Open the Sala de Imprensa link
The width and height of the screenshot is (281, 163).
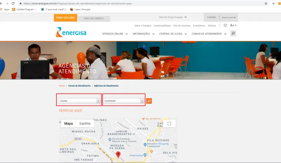182,26
